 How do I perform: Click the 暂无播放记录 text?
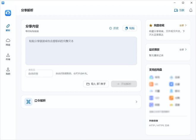pos(156,55)
